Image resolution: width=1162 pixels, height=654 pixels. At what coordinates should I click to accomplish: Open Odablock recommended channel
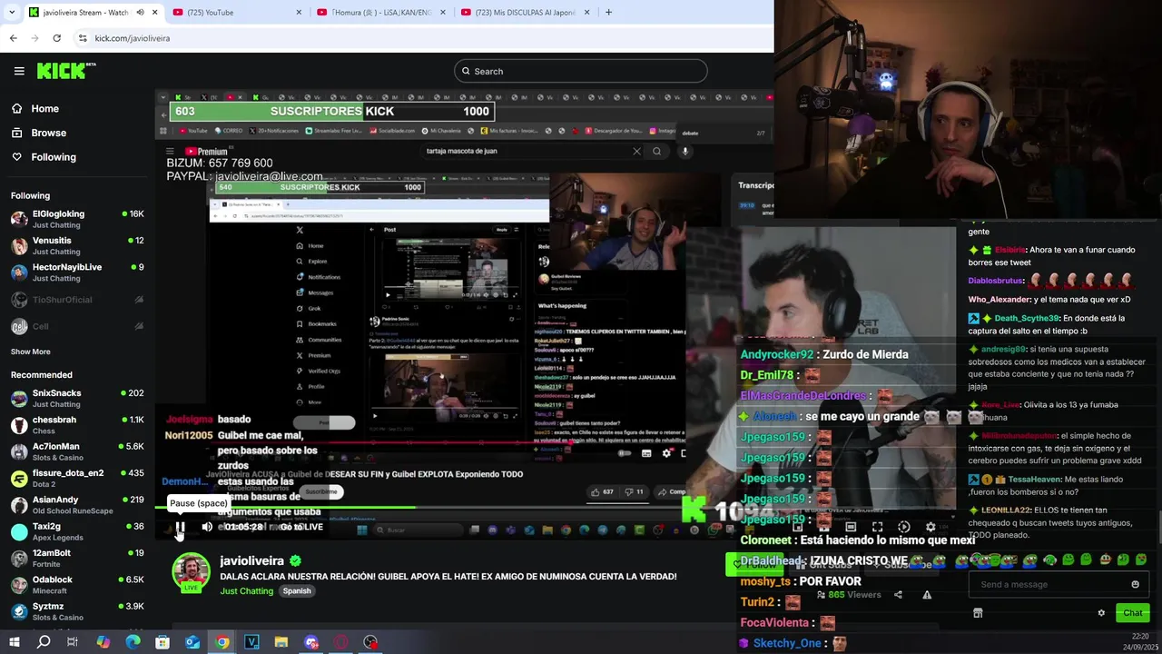(x=77, y=585)
